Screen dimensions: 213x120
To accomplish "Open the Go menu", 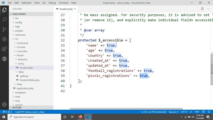I will coord(44,3).
